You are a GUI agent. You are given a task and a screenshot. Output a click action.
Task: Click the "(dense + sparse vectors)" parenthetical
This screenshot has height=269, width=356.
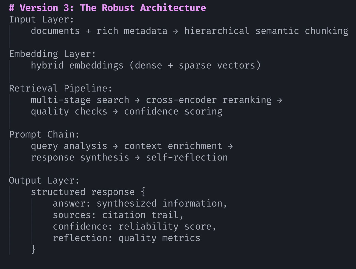pyautogui.click(x=195, y=65)
